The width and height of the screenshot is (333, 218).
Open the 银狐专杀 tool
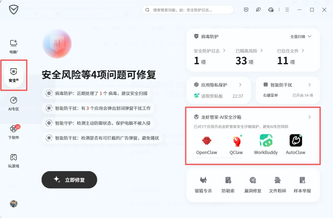point(203,185)
